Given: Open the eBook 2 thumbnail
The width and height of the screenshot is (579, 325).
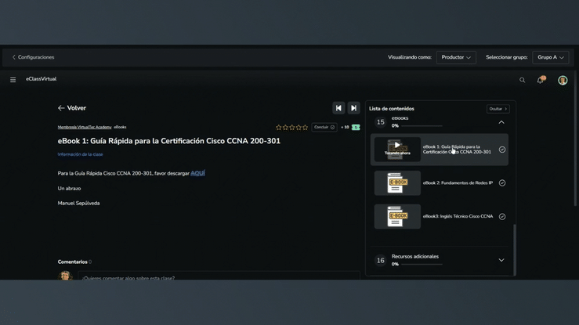Looking at the screenshot, I should click(x=397, y=183).
